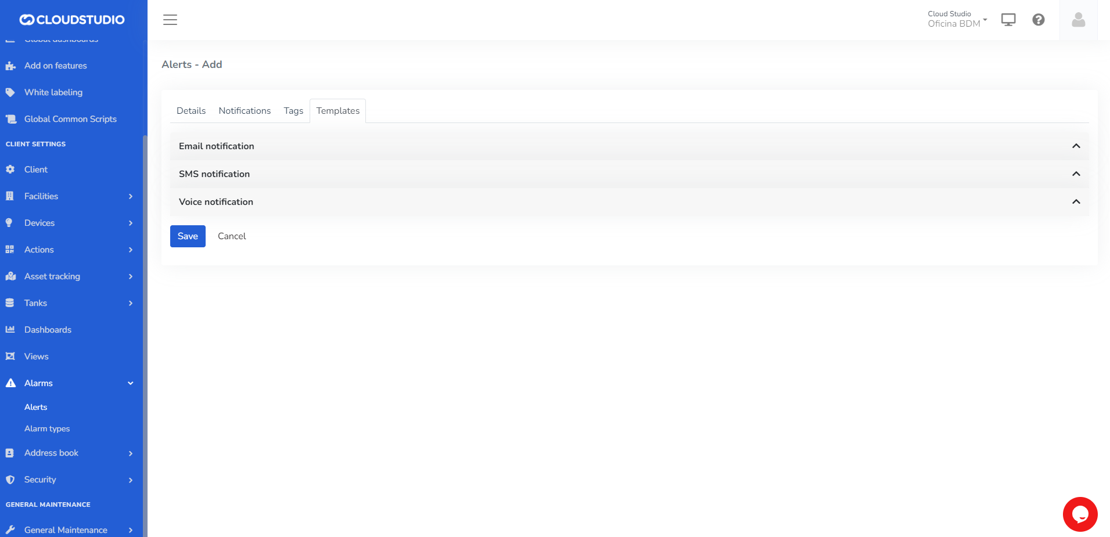Switch to the Notifications tab
The width and height of the screenshot is (1110, 537).
[x=245, y=111]
